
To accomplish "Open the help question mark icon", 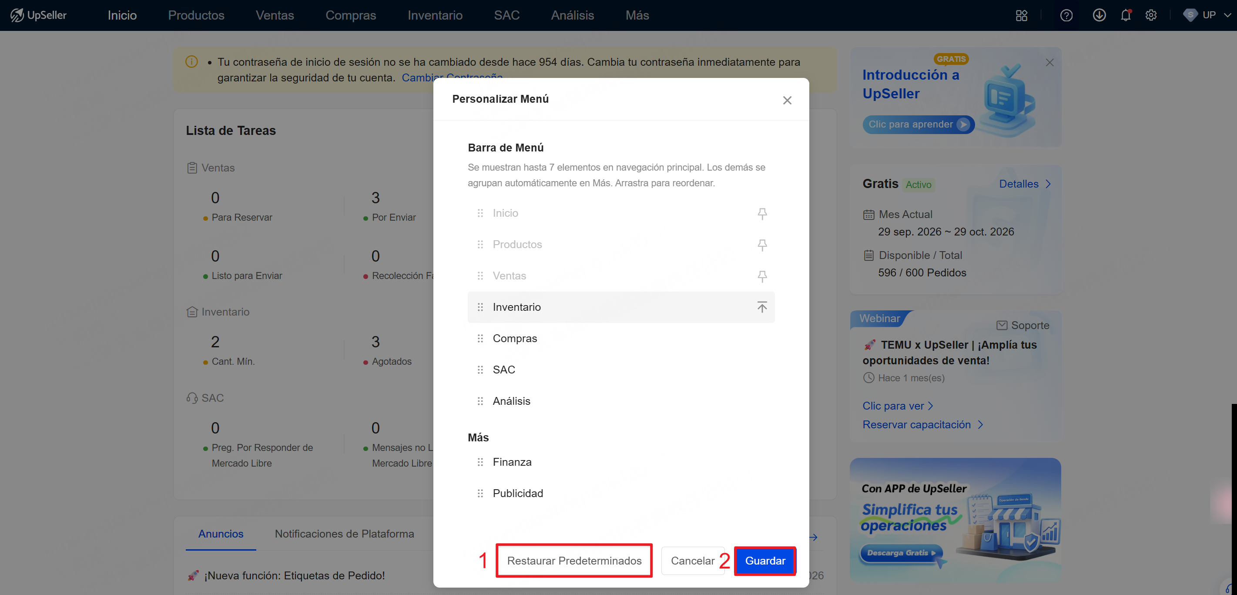I will point(1066,15).
